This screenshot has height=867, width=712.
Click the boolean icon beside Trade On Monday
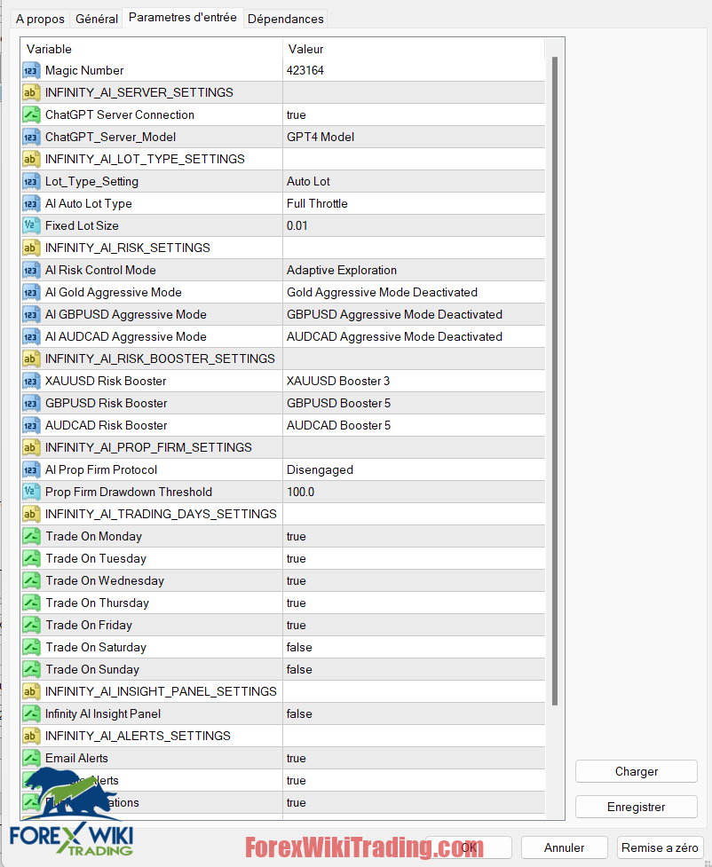pyautogui.click(x=31, y=536)
